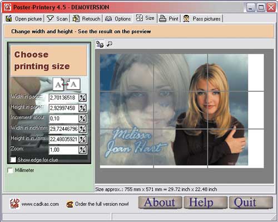Select the Scan toolbar icon
Viewport: 278px width, 222px height.
(50, 19)
